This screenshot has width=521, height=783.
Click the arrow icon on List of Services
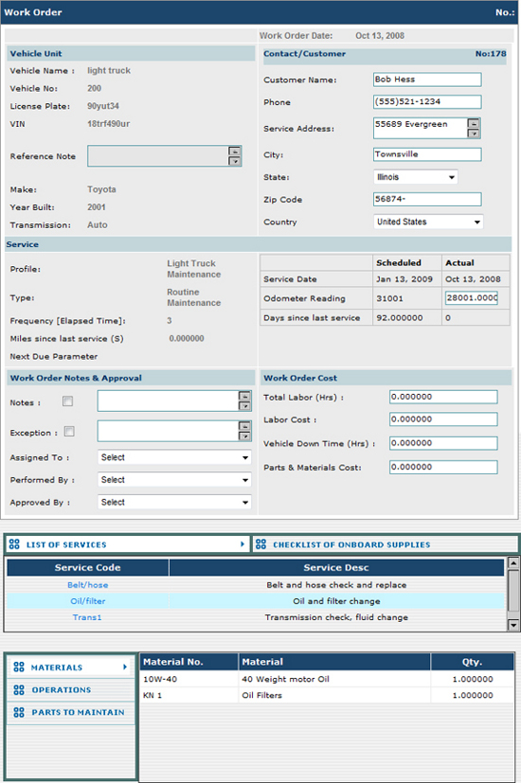click(x=243, y=543)
